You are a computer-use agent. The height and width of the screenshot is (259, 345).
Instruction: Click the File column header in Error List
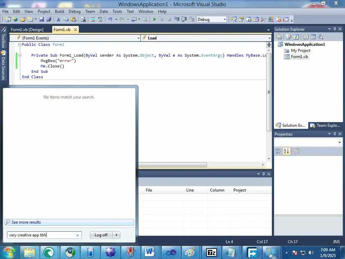click(x=149, y=190)
